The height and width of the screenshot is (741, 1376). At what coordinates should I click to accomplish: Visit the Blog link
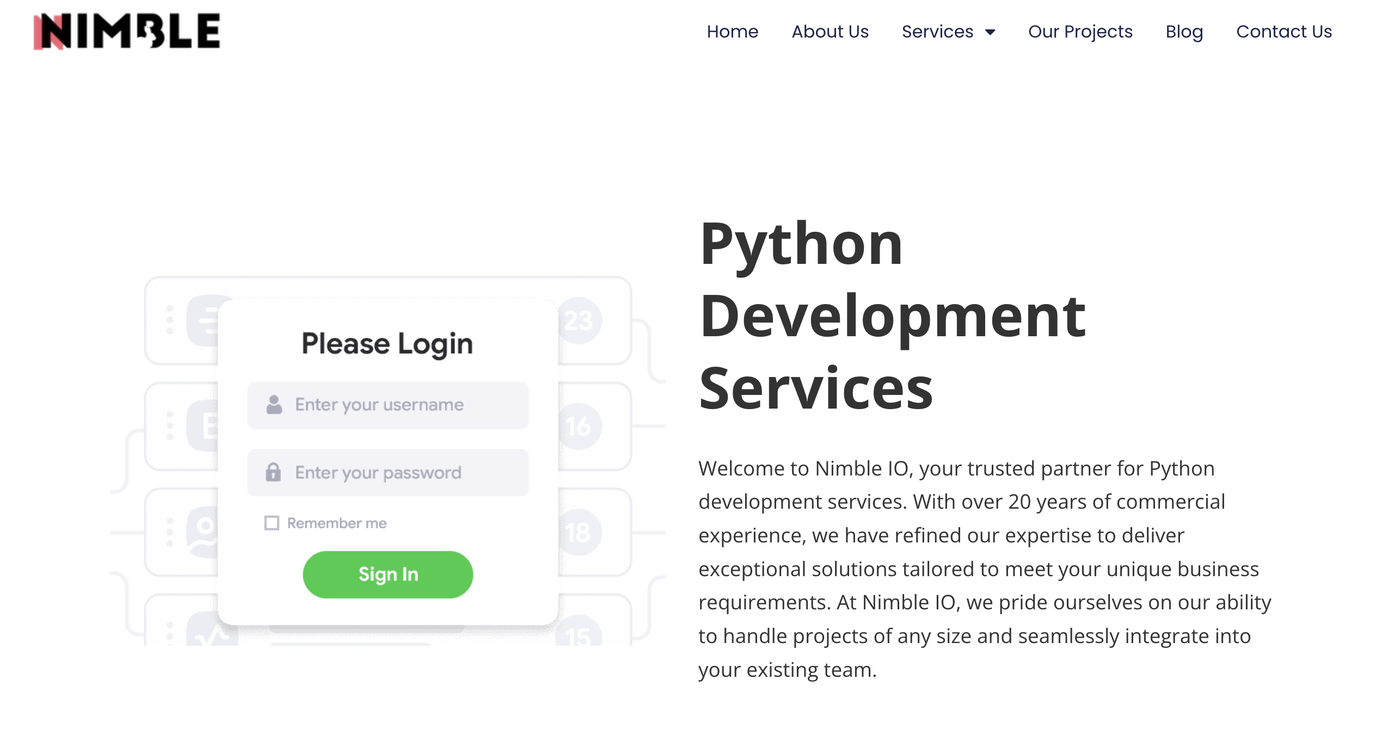click(1184, 32)
